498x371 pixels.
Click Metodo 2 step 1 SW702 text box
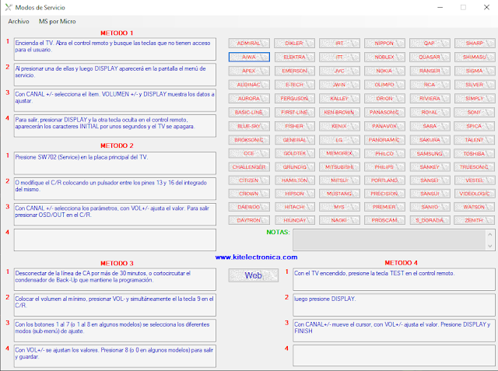[115, 163]
